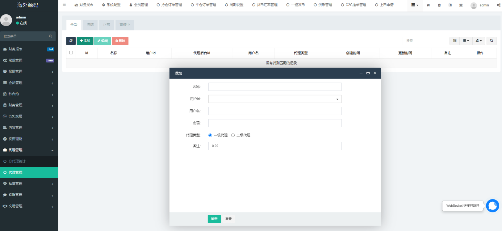
Task: Check the select-all checkbox in table header
Action: tap(71, 53)
